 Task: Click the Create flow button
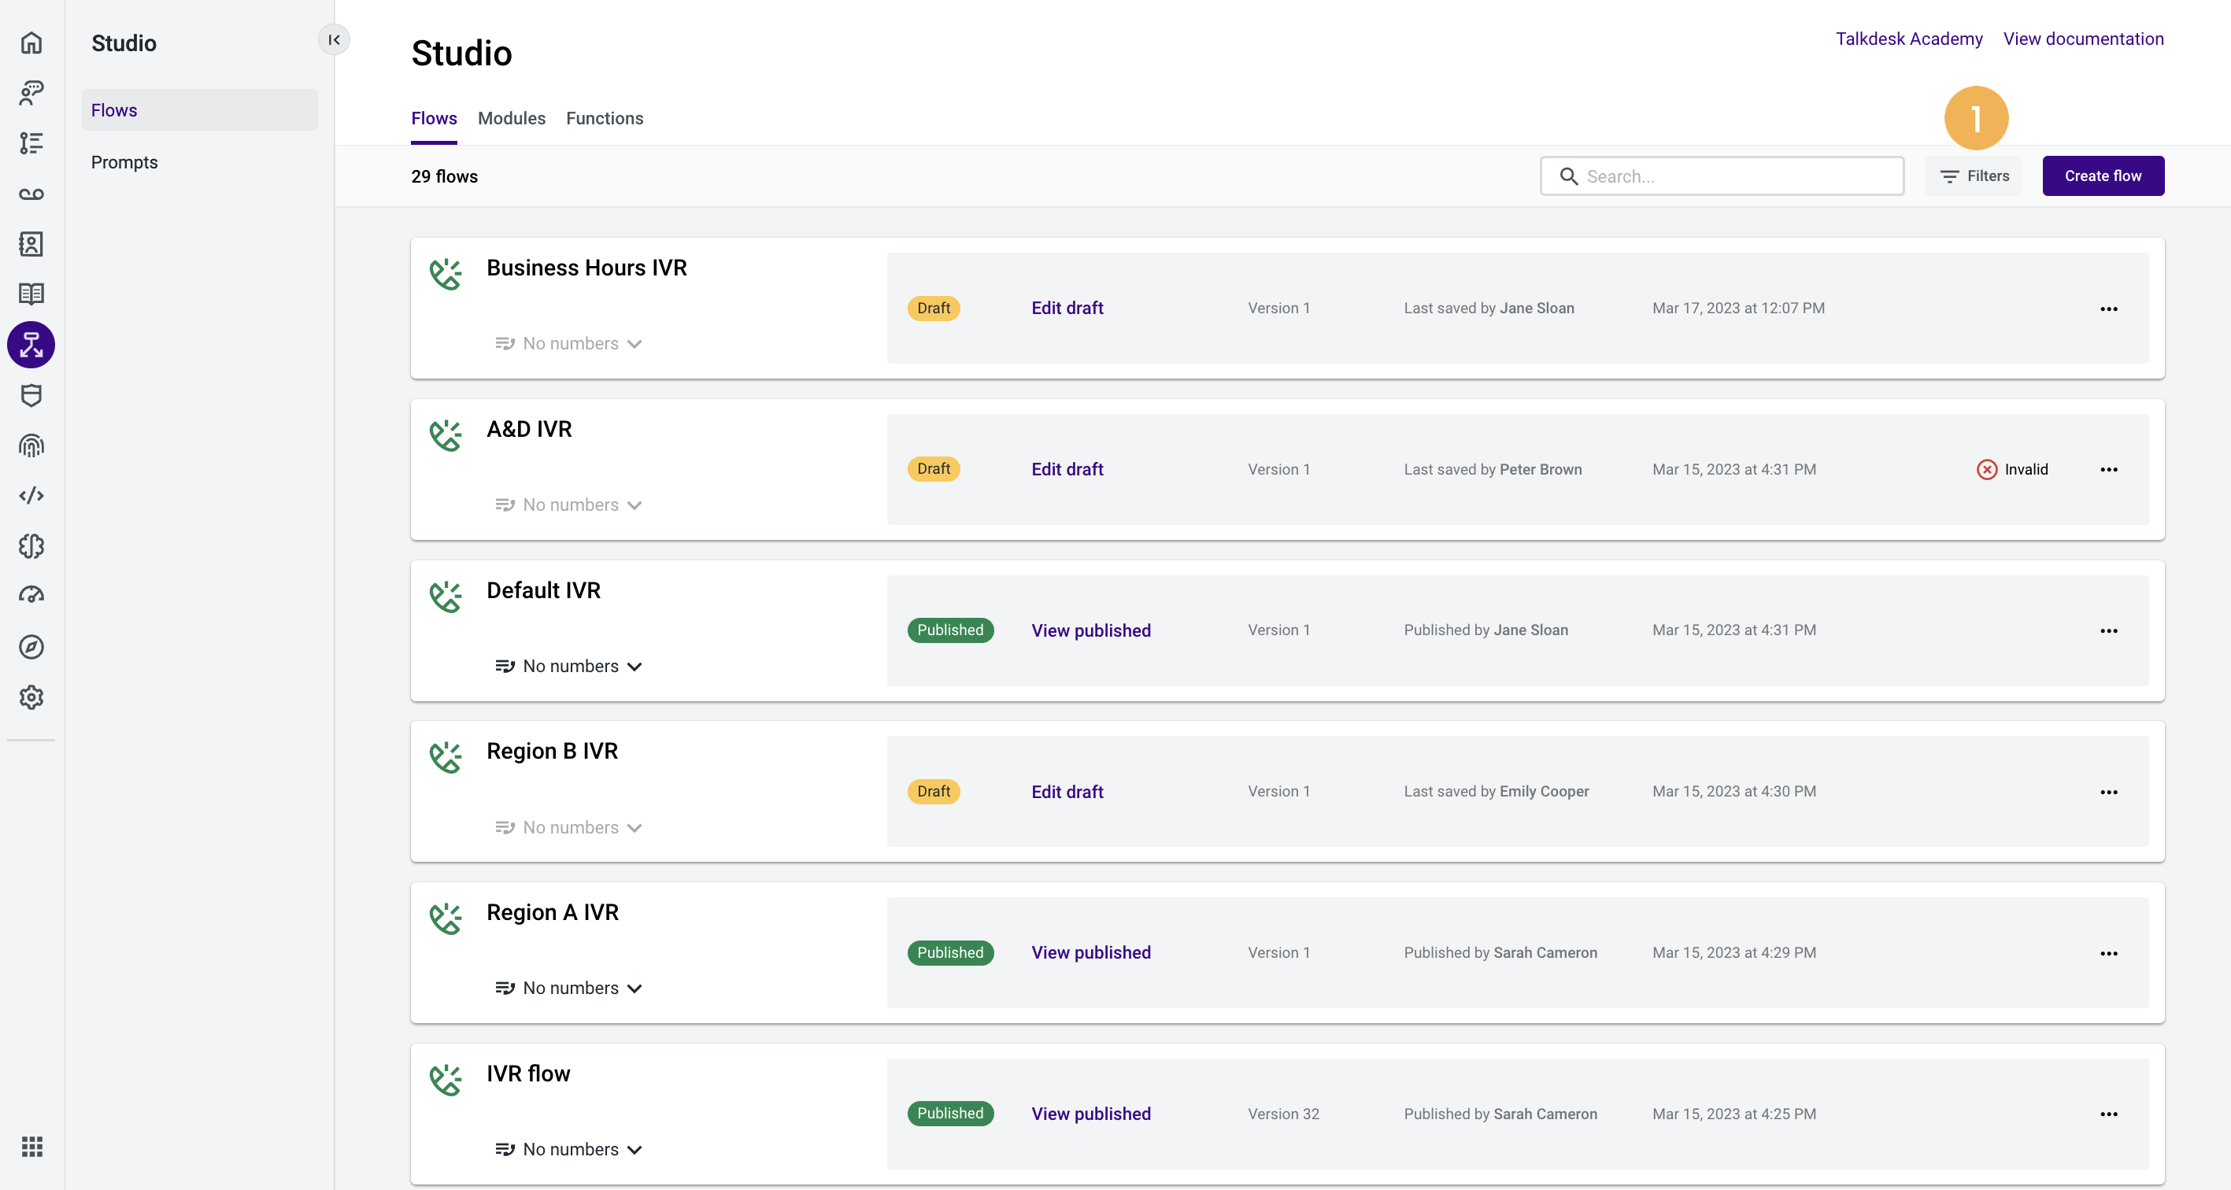pyautogui.click(x=2102, y=176)
